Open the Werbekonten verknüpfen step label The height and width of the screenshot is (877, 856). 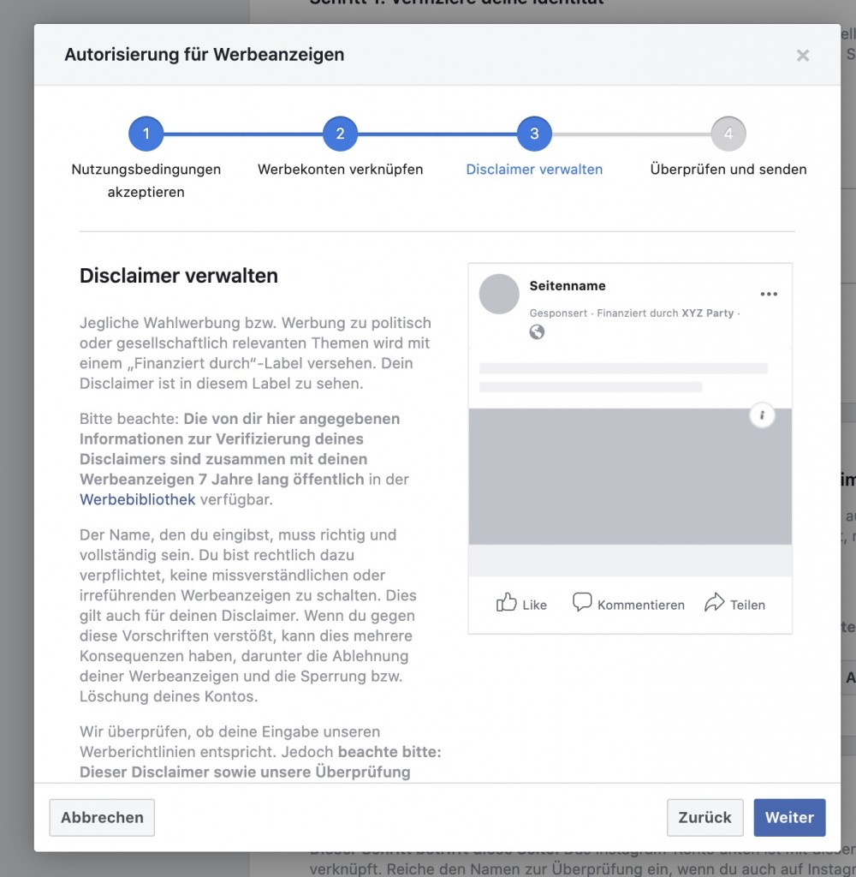point(340,169)
